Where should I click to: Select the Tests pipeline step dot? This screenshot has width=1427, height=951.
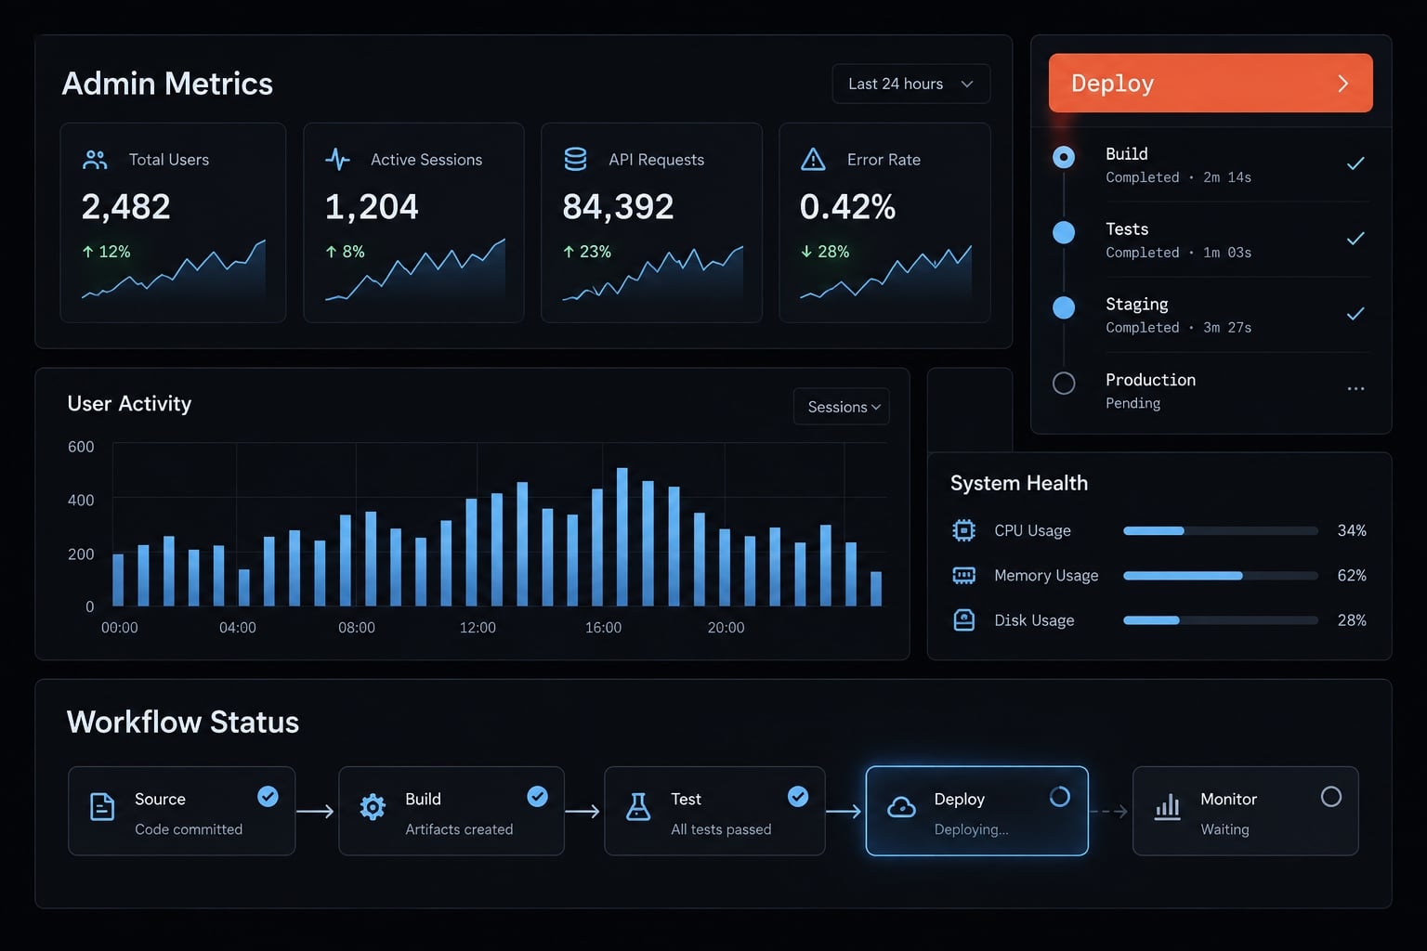click(x=1064, y=232)
